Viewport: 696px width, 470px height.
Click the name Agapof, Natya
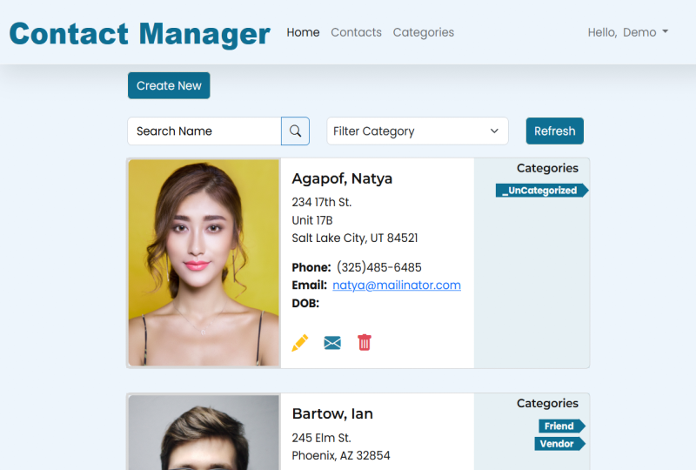point(342,178)
